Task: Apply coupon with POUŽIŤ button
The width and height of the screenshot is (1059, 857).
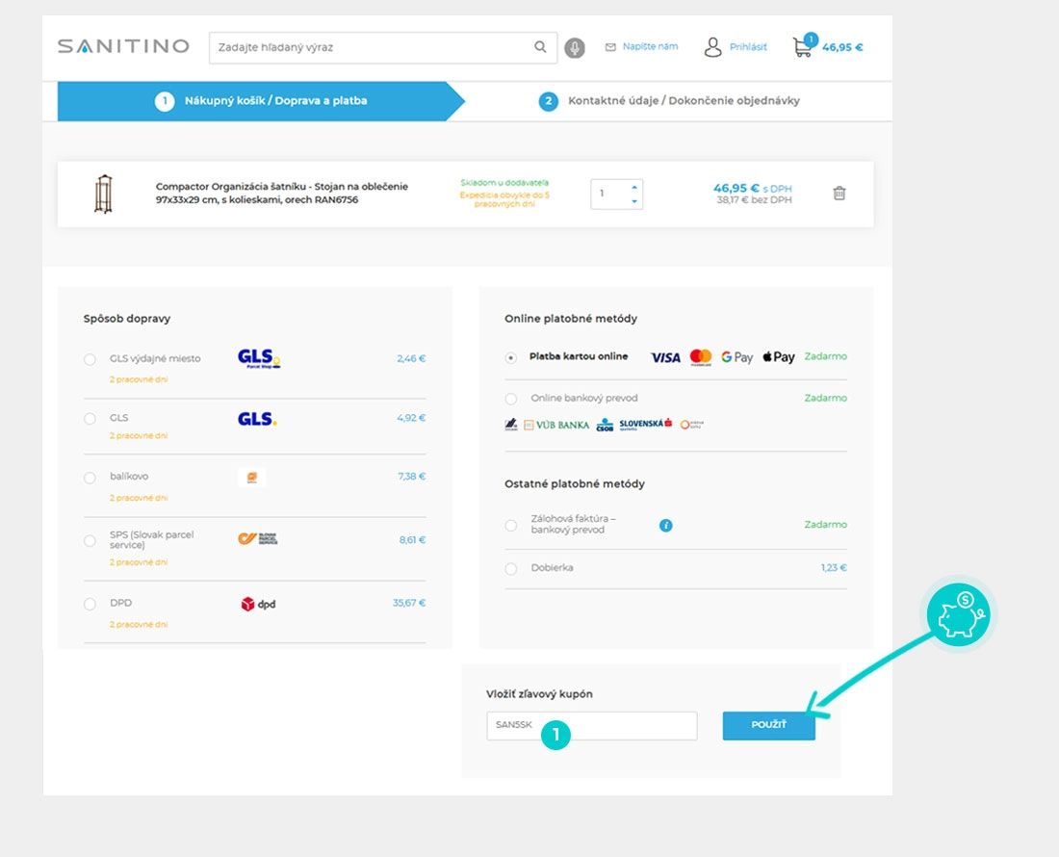Action: (768, 725)
